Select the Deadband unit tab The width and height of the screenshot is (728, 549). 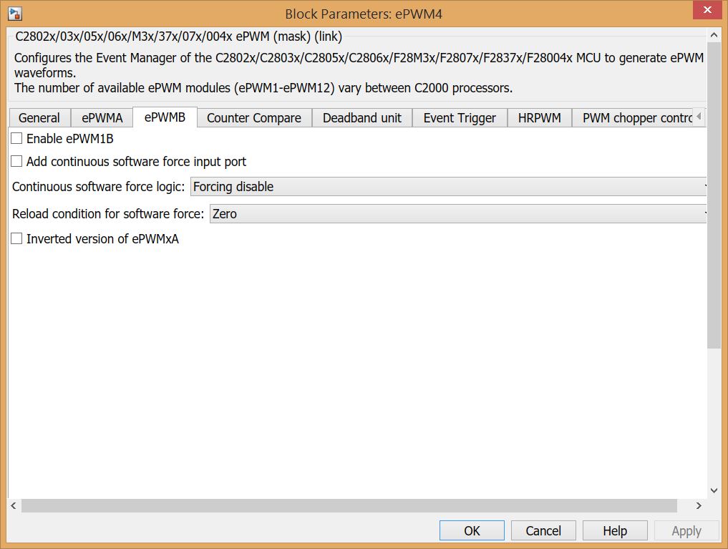pyautogui.click(x=362, y=118)
